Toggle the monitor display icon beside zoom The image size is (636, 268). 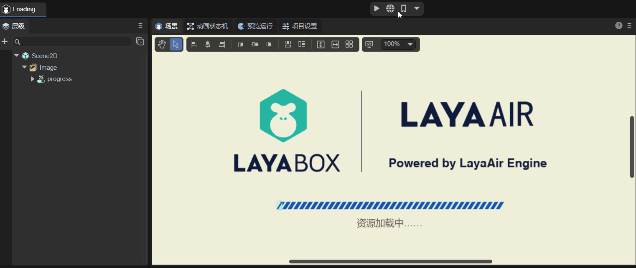(369, 44)
